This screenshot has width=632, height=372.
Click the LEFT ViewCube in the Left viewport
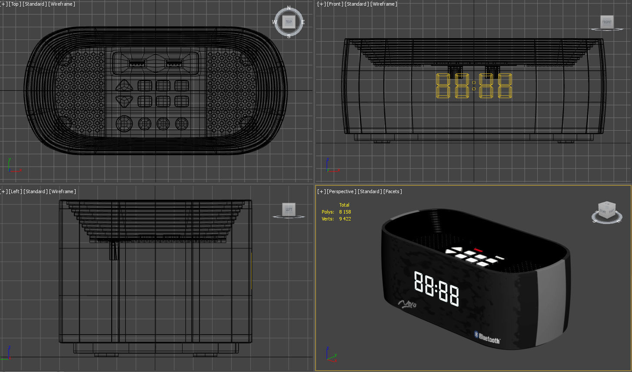coord(289,209)
